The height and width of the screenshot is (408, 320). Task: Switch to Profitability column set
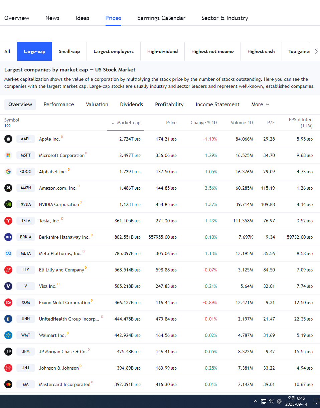[x=169, y=105]
